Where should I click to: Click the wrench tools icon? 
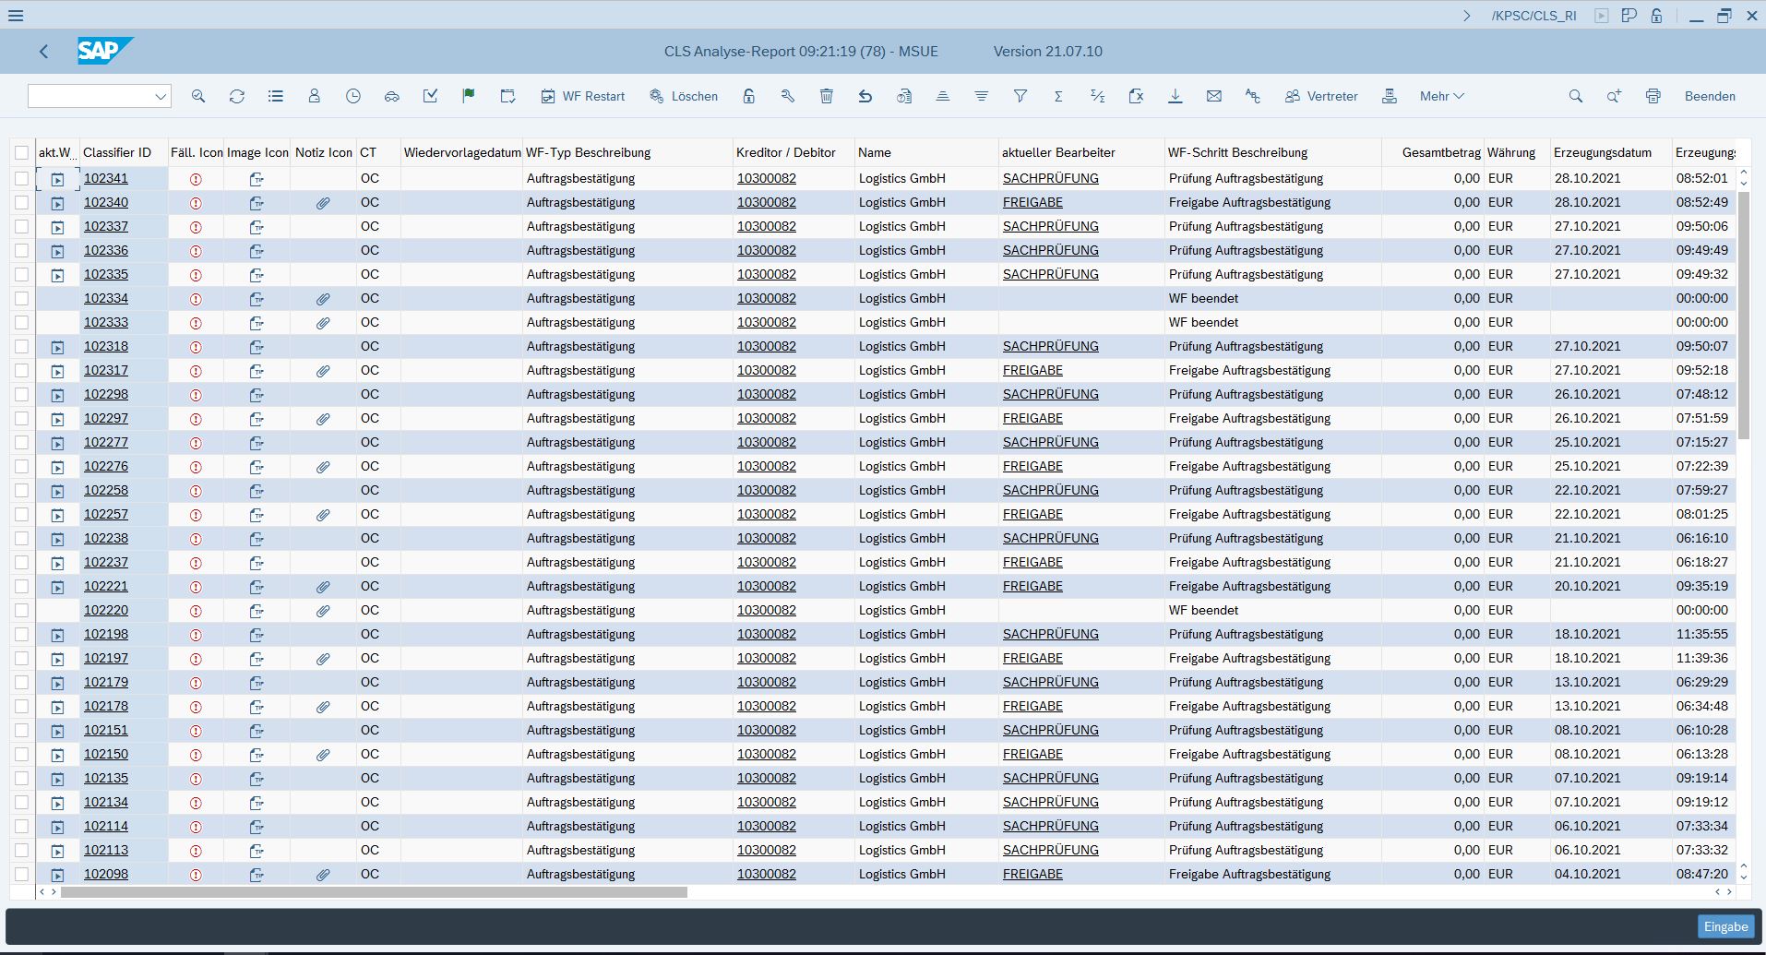point(788,96)
